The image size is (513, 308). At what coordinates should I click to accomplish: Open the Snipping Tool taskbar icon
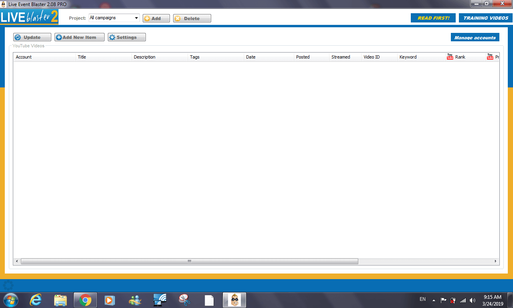184,300
